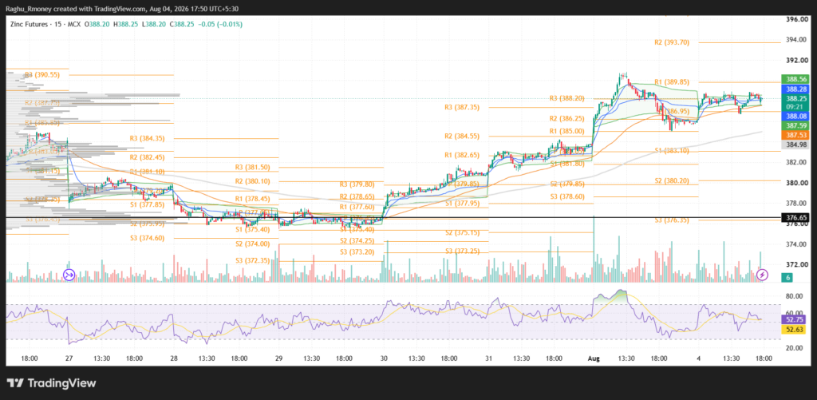Viewport: 817px width, 400px height.
Task: Click the grey 384.98 price tag
Action: click(796, 145)
